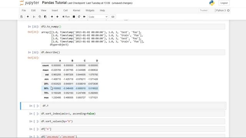Run the selected cell
This screenshot has width=246, height=138.
[x=66, y=16]
